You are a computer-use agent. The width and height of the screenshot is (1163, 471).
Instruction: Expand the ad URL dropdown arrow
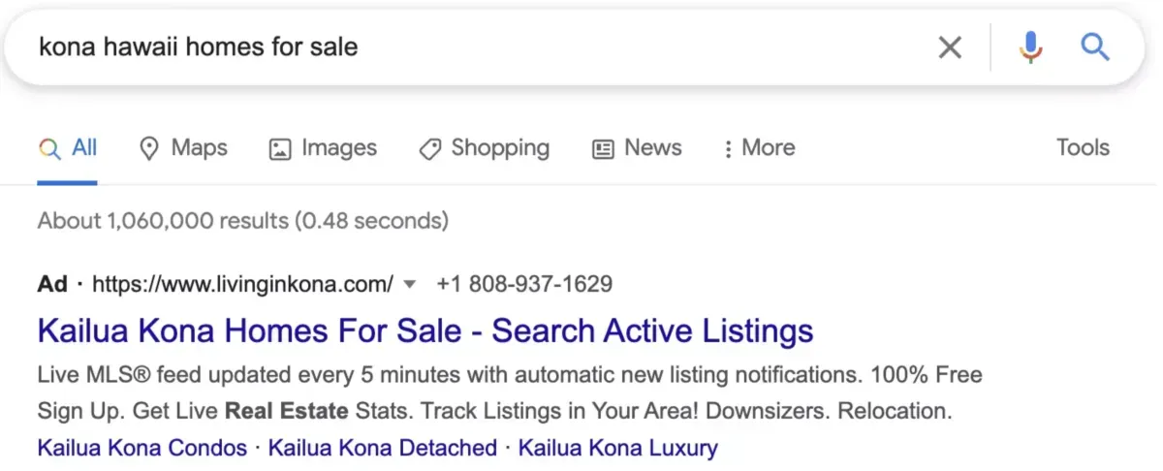[x=410, y=285]
